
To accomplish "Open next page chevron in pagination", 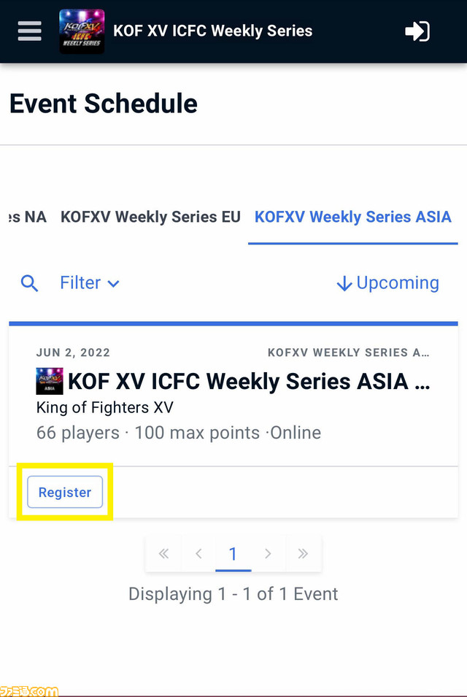I will click(269, 554).
